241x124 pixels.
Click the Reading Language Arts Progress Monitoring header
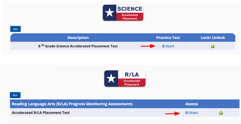tap(72, 104)
